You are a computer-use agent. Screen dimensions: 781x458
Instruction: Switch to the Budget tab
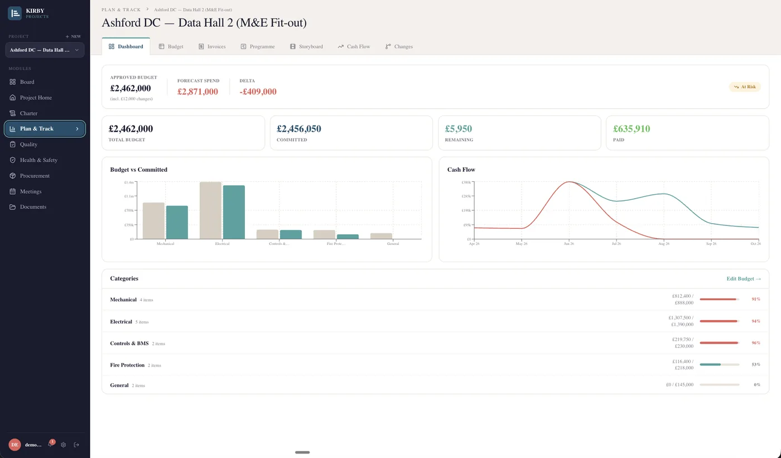point(171,46)
